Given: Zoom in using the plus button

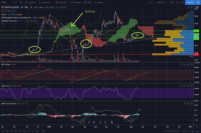Looking at the screenshot, I should point(94,122).
